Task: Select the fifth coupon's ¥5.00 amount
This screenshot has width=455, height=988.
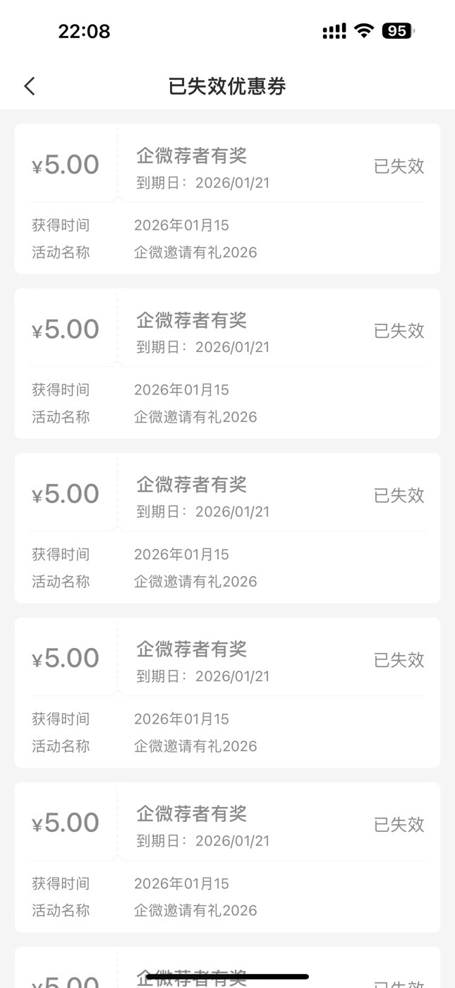Action: [66, 823]
